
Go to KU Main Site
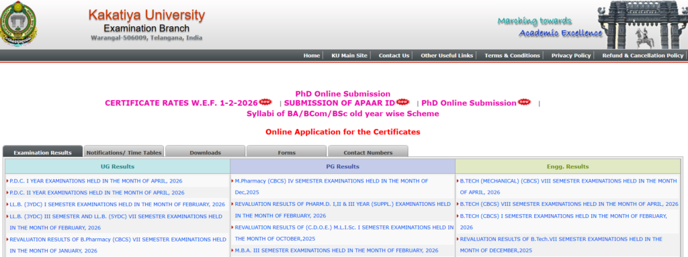pos(349,56)
